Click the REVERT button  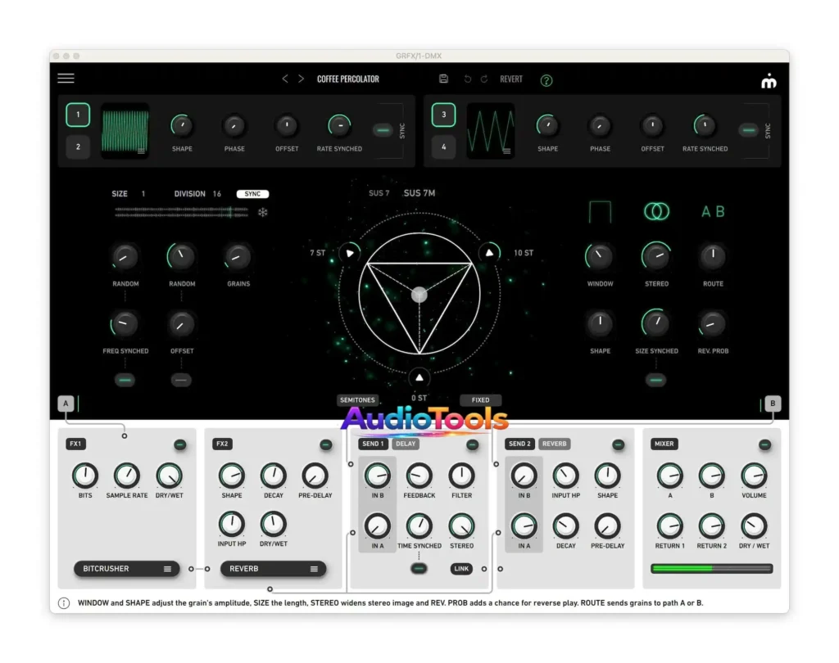coord(511,79)
